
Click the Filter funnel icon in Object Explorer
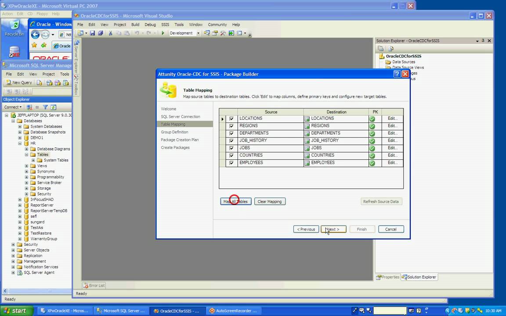click(x=46, y=107)
